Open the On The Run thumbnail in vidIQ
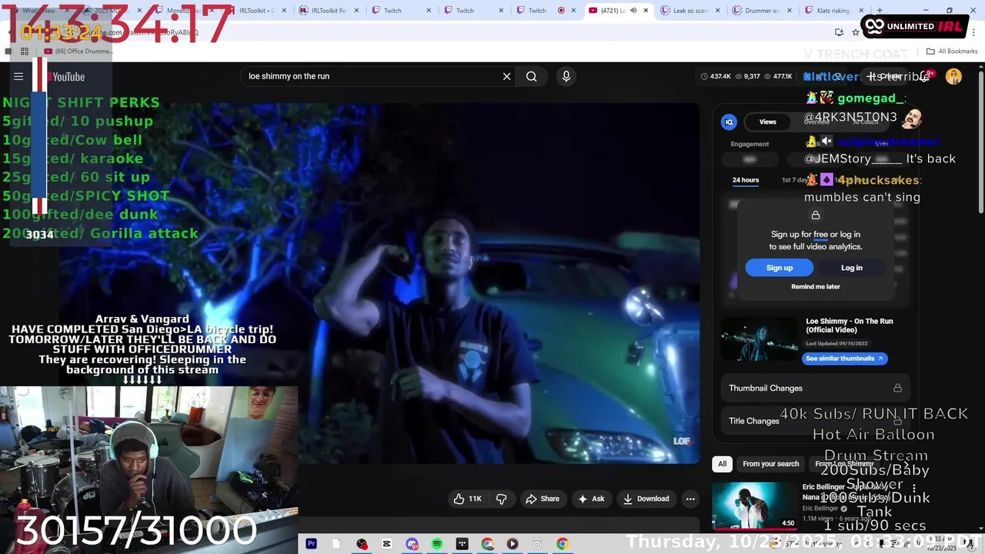 (x=760, y=339)
